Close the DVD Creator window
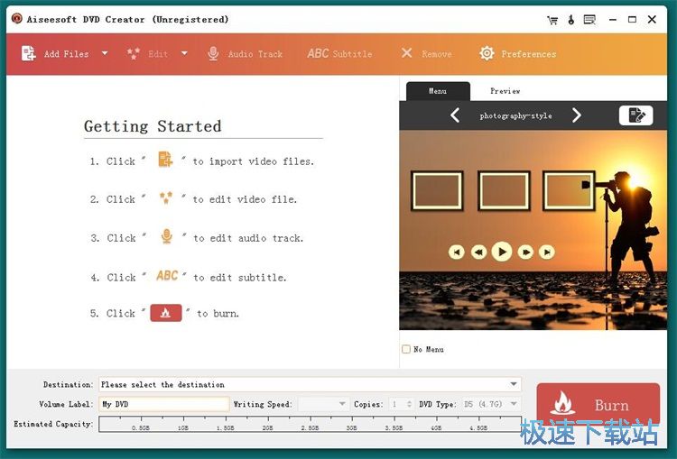 coord(652,20)
